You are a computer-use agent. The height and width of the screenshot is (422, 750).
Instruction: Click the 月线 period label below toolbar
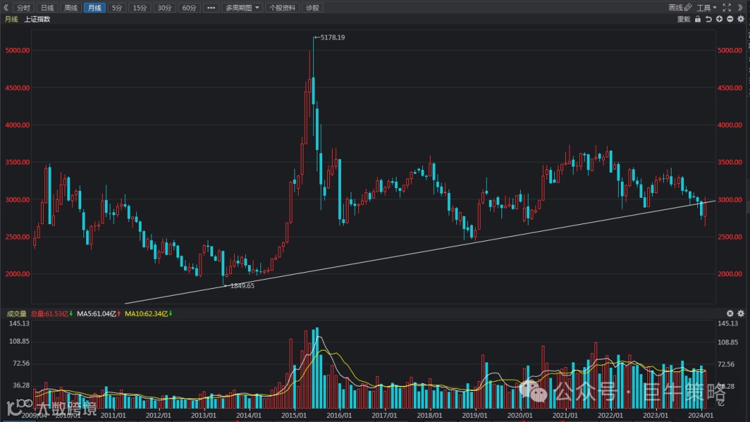[11, 19]
